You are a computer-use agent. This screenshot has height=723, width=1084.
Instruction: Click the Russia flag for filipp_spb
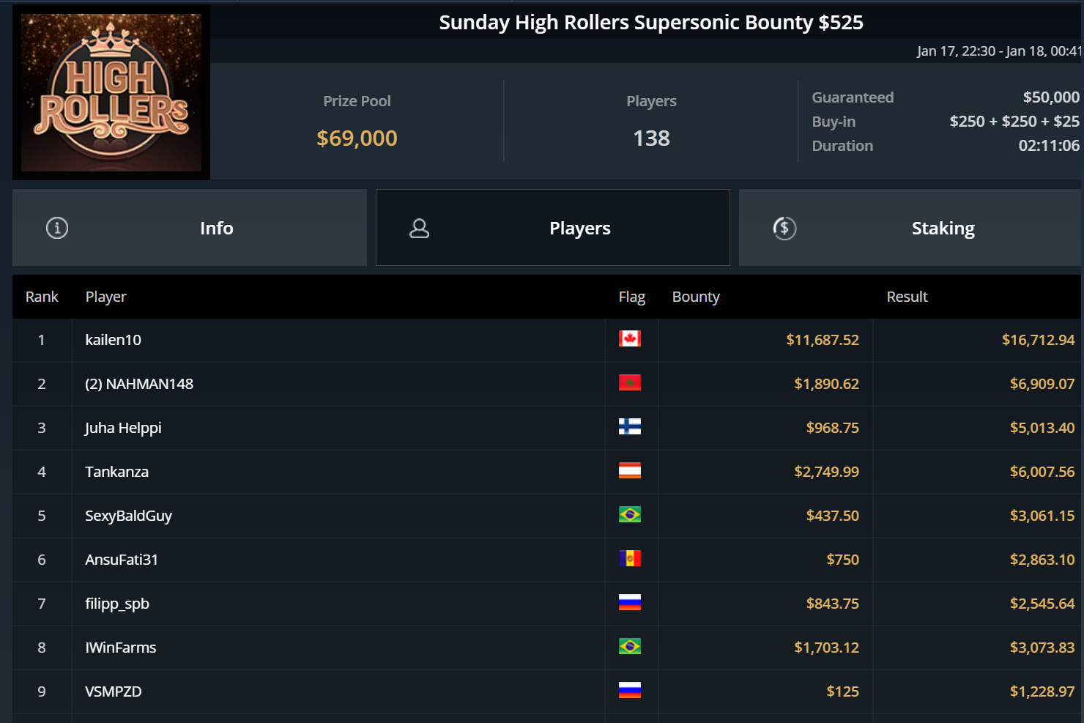(x=629, y=602)
